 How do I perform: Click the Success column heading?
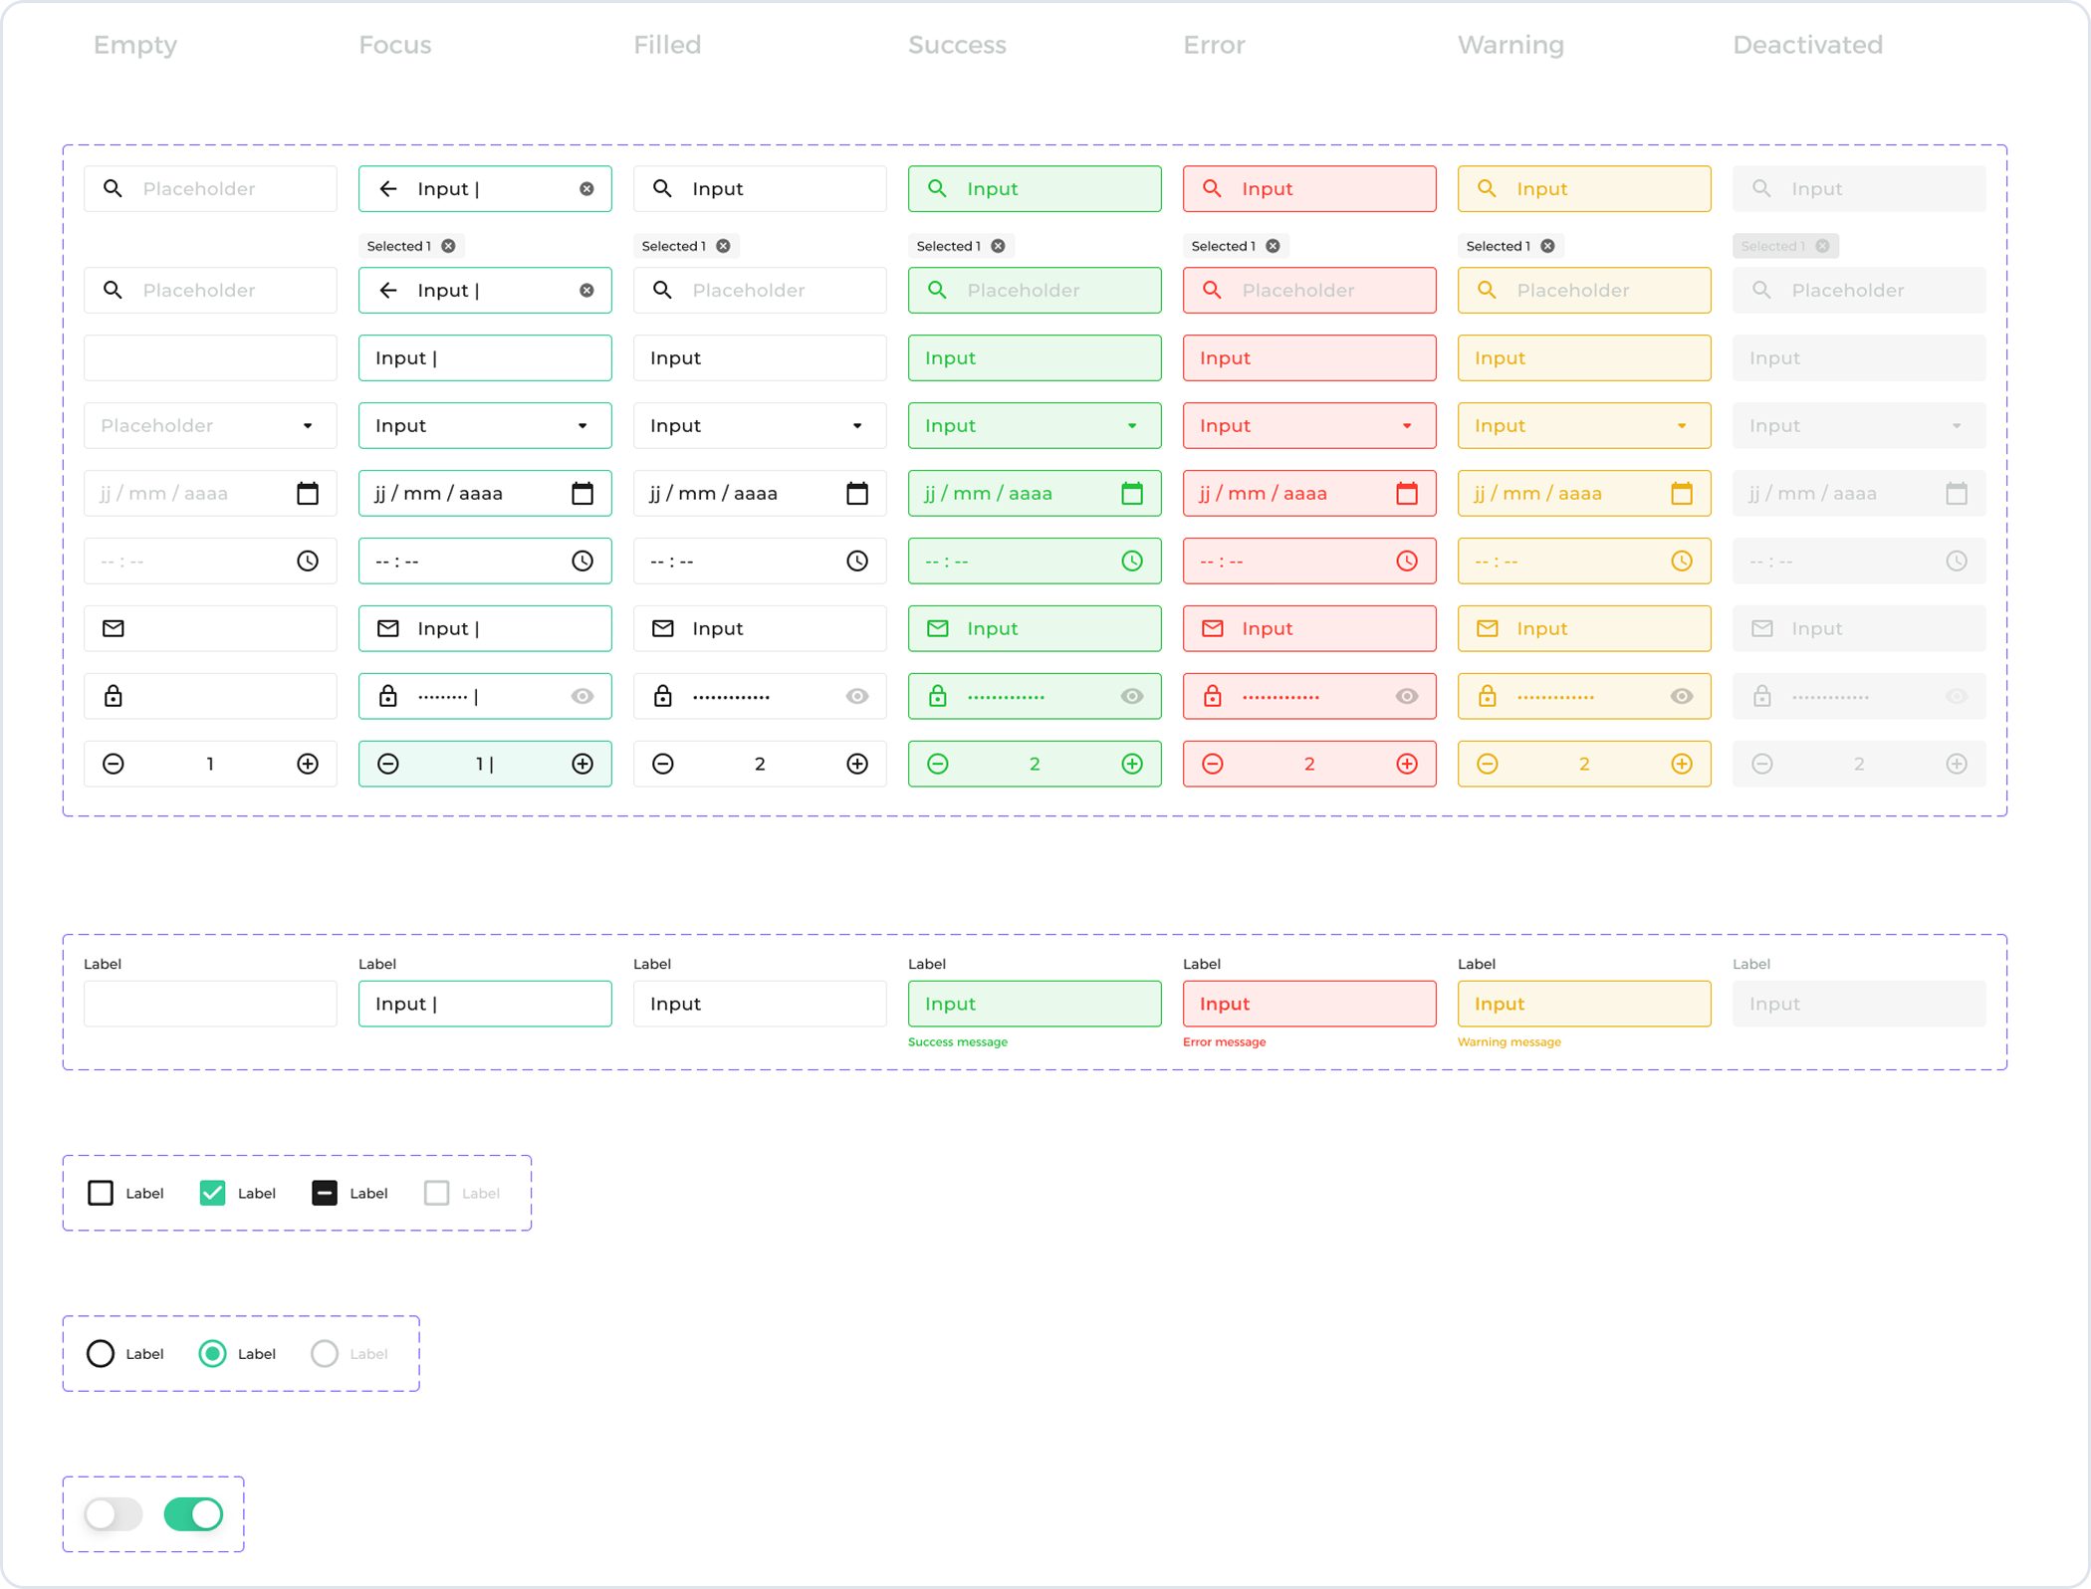(x=957, y=45)
